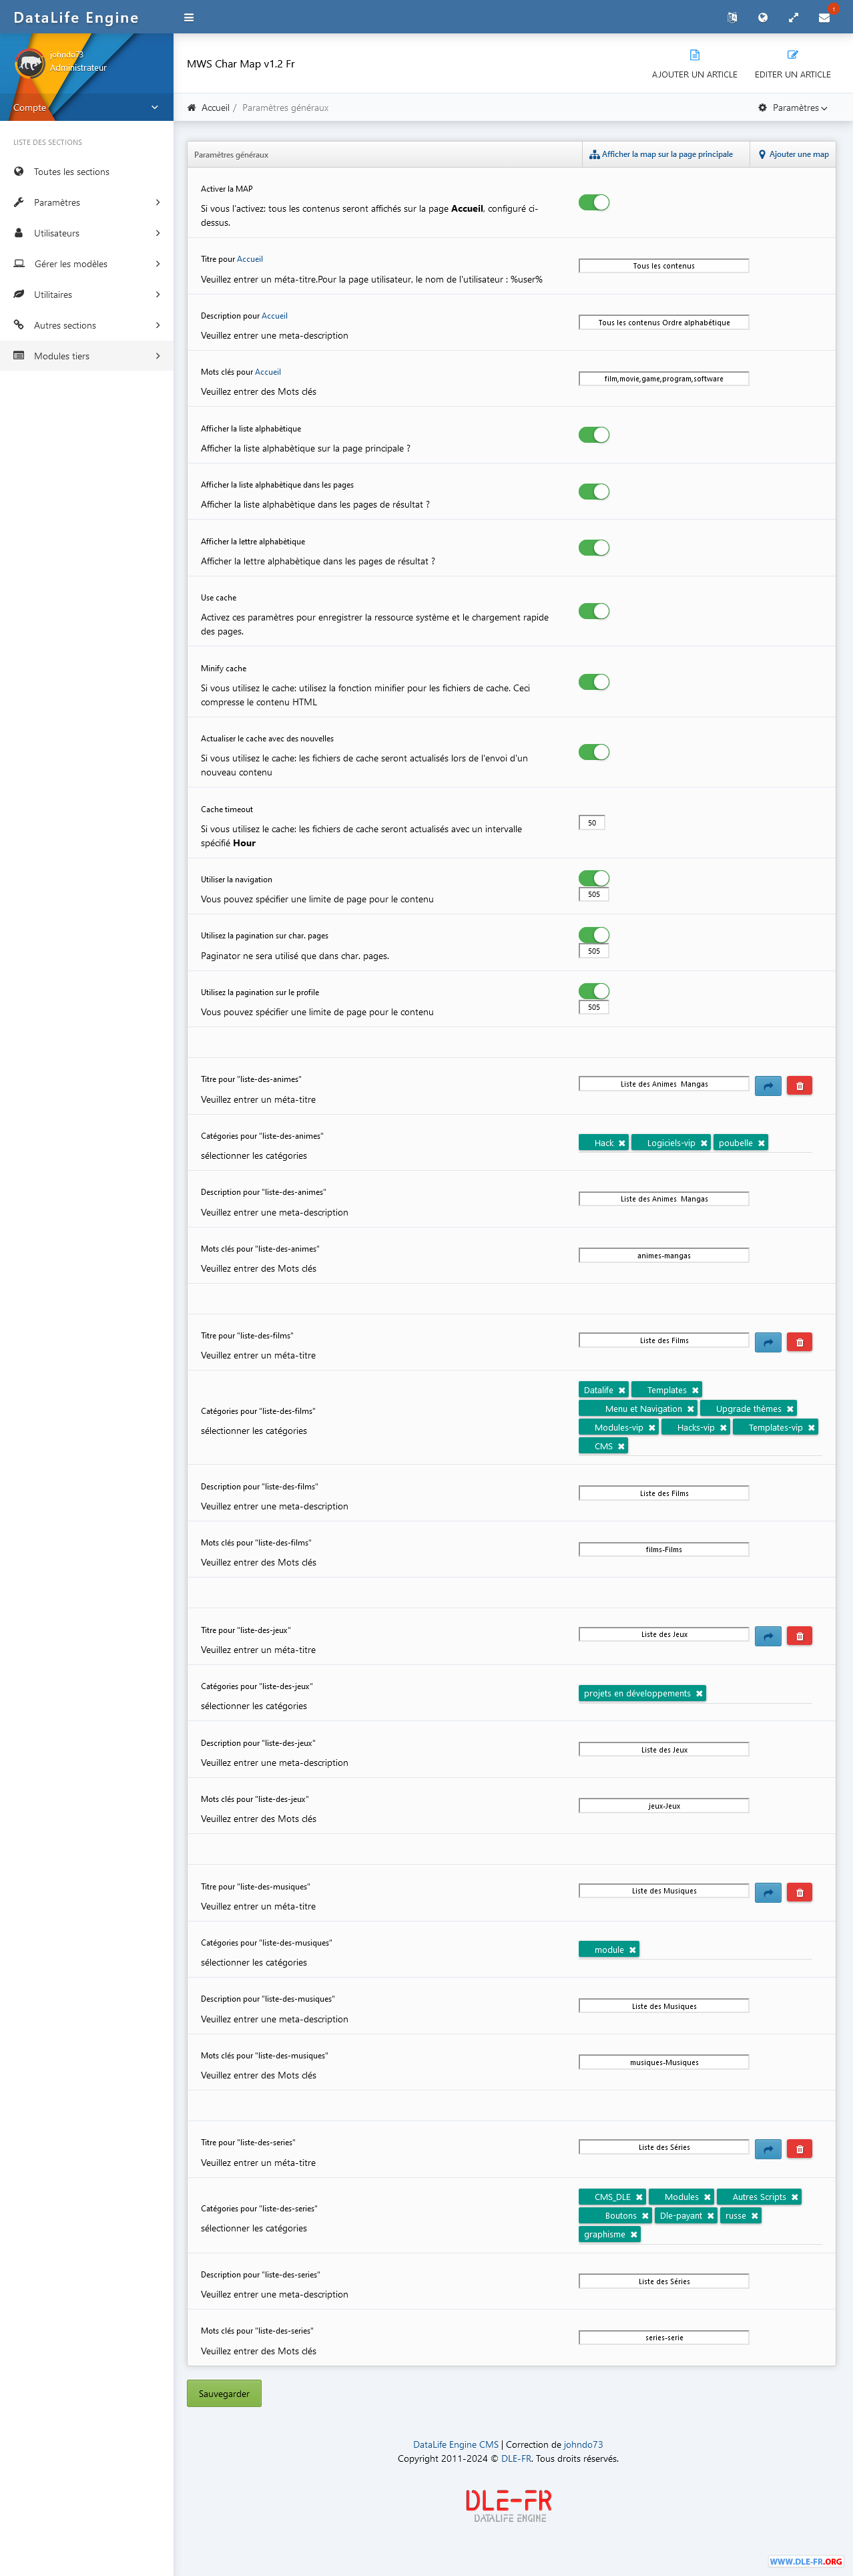Click Accueil link in Titre pour row

tap(250, 259)
